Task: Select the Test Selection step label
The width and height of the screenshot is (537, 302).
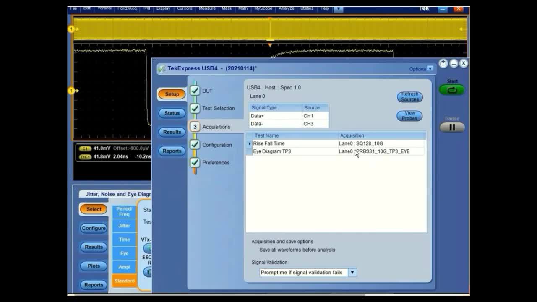Action: 218,108
